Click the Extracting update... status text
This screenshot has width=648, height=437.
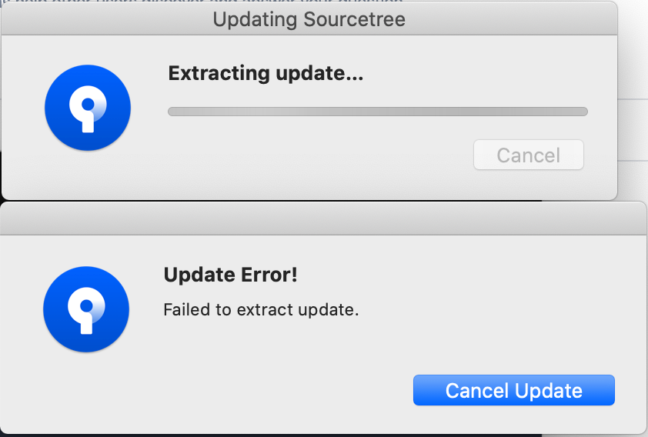(x=266, y=74)
